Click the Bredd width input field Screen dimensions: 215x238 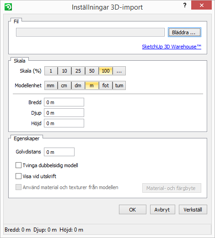pos(64,102)
